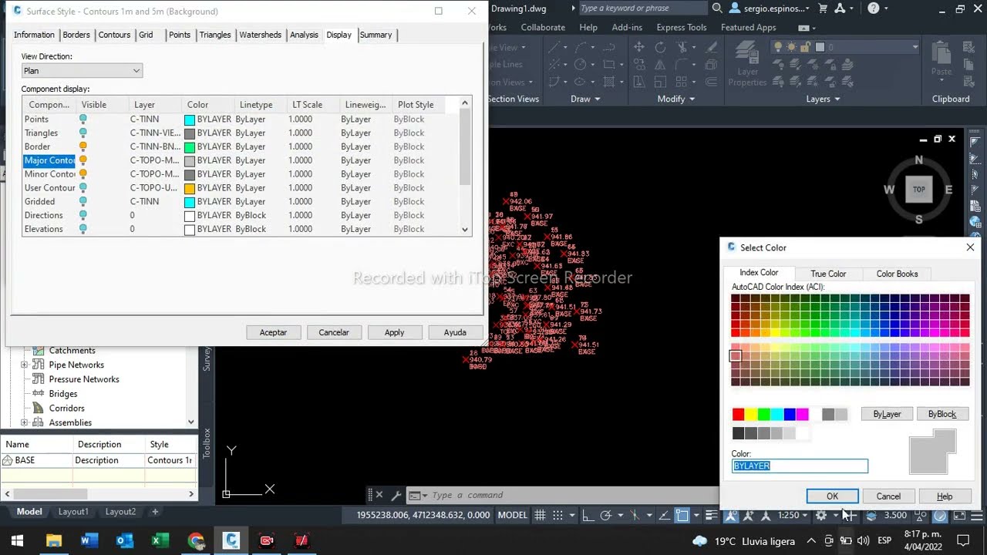Click the customization menu icon in status bar
The height and width of the screenshot is (555, 987).
(x=976, y=515)
